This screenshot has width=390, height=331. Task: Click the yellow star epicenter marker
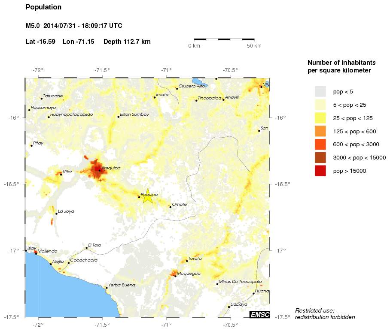(x=147, y=196)
